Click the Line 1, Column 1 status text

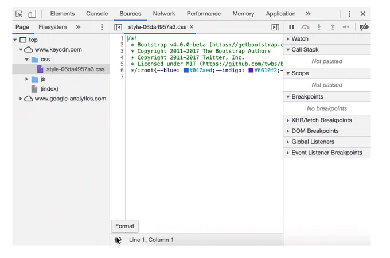[151, 240]
